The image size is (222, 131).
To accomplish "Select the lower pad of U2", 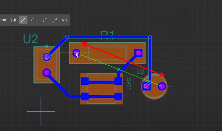I will coord(47,72).
